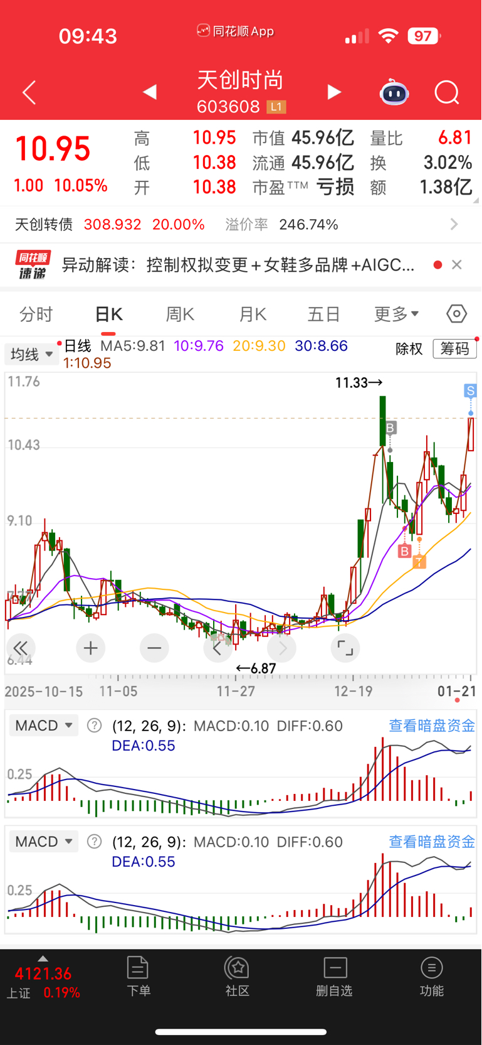Select the 日K tab
The width and height of the screenshot is (482, 1045).
(108, 314)
